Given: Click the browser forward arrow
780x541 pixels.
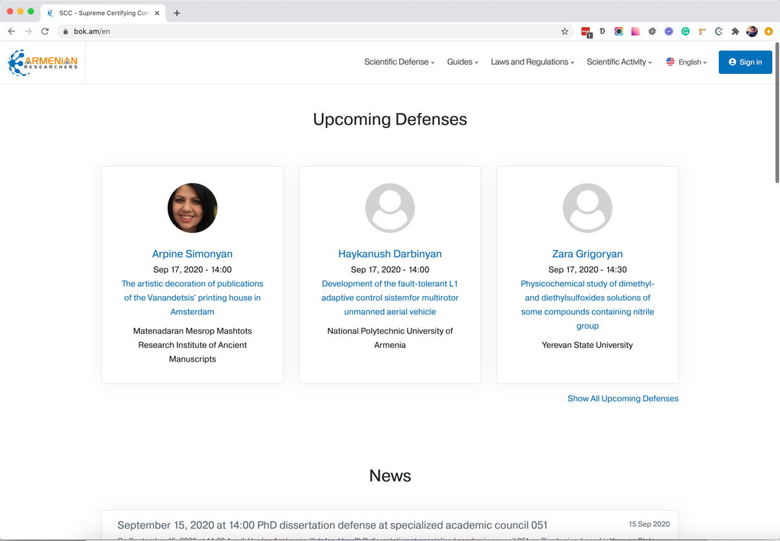Looking at the screenshot, I should 28,31.
